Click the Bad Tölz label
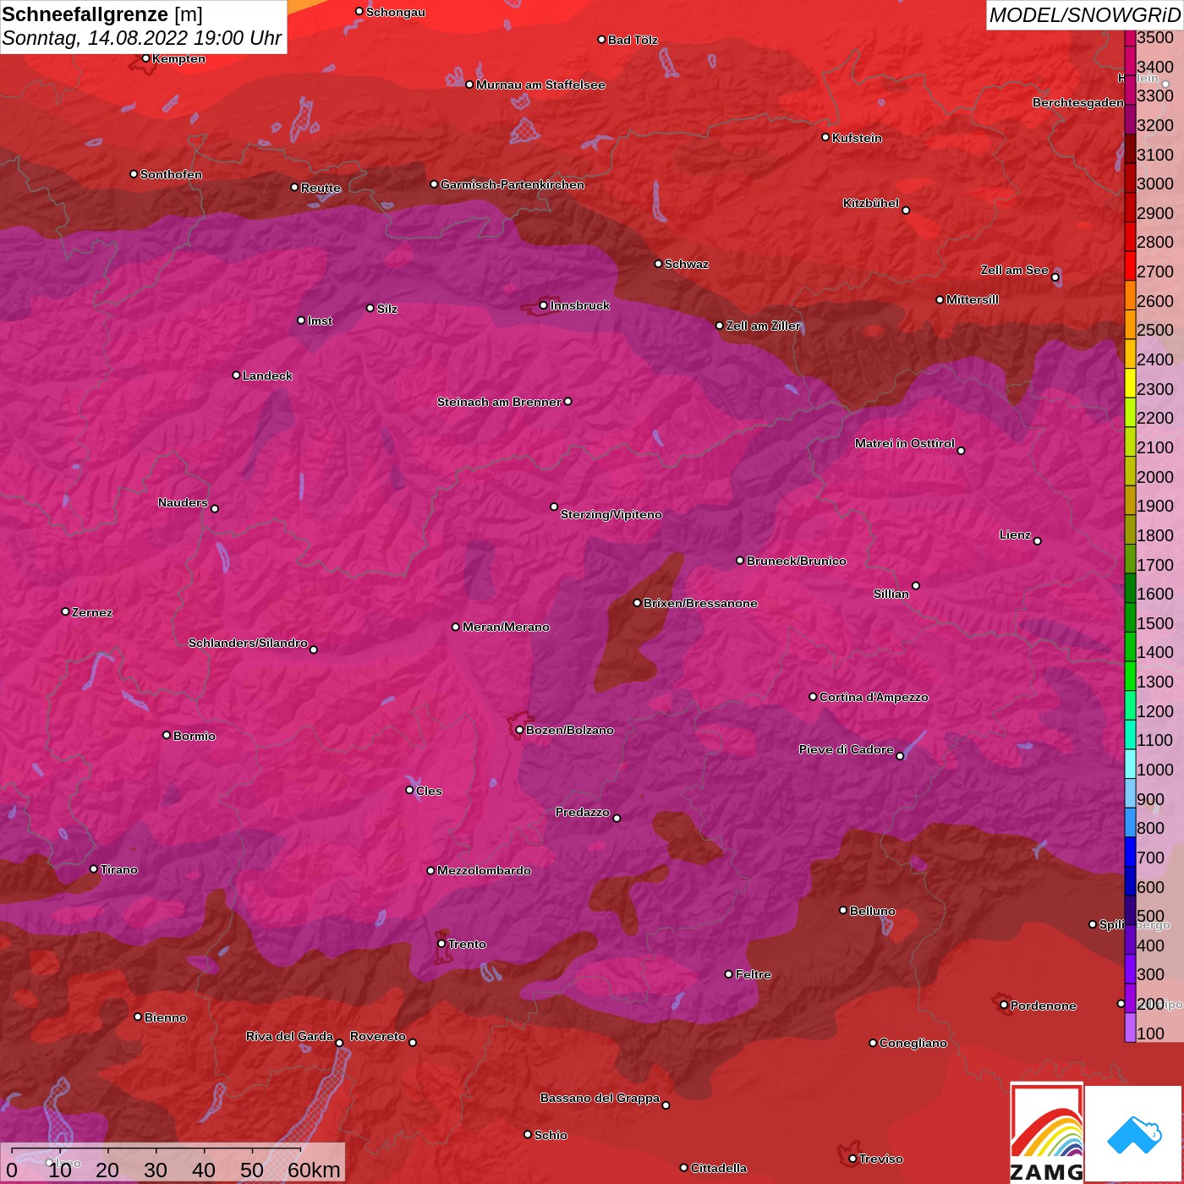The image size is (1184, 1184). [633, 40]
